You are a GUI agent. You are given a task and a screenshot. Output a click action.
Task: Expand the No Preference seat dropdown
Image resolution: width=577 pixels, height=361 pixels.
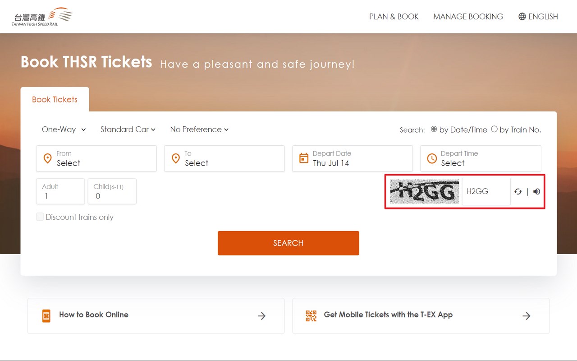tap(199, 130)
